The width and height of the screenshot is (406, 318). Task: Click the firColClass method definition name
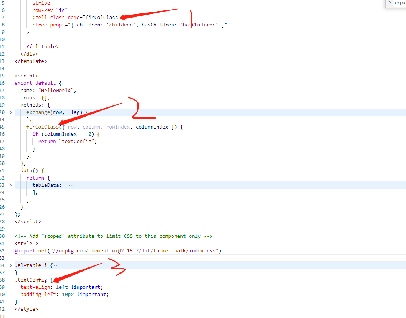click(43, 127)
